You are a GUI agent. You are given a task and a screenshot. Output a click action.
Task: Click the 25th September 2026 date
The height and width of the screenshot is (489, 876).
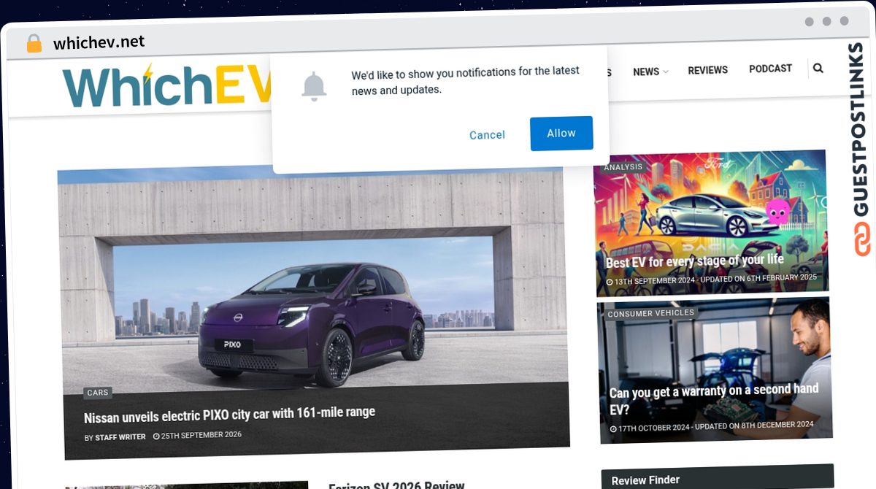(197, 436)
